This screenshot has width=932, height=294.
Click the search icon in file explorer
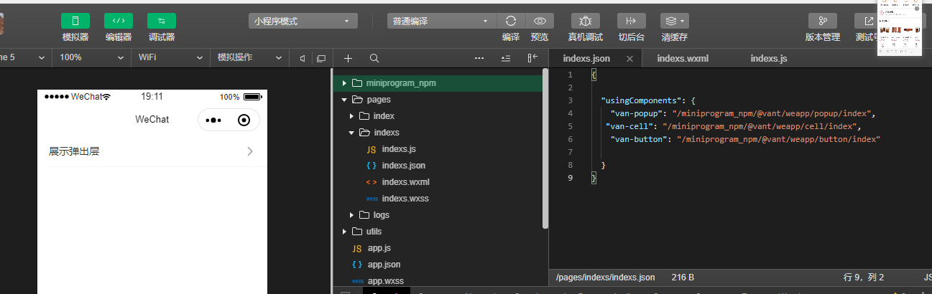374,58
